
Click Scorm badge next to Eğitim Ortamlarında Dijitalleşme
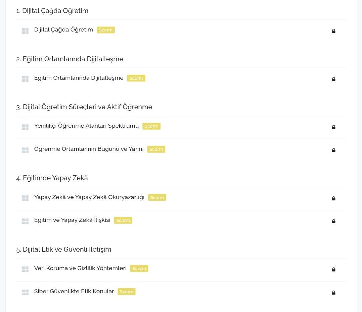[136, 78]
